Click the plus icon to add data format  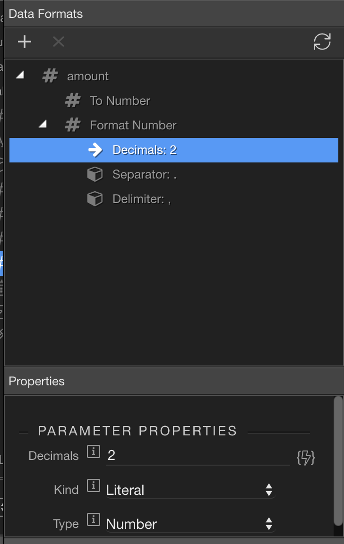[25, 42]
